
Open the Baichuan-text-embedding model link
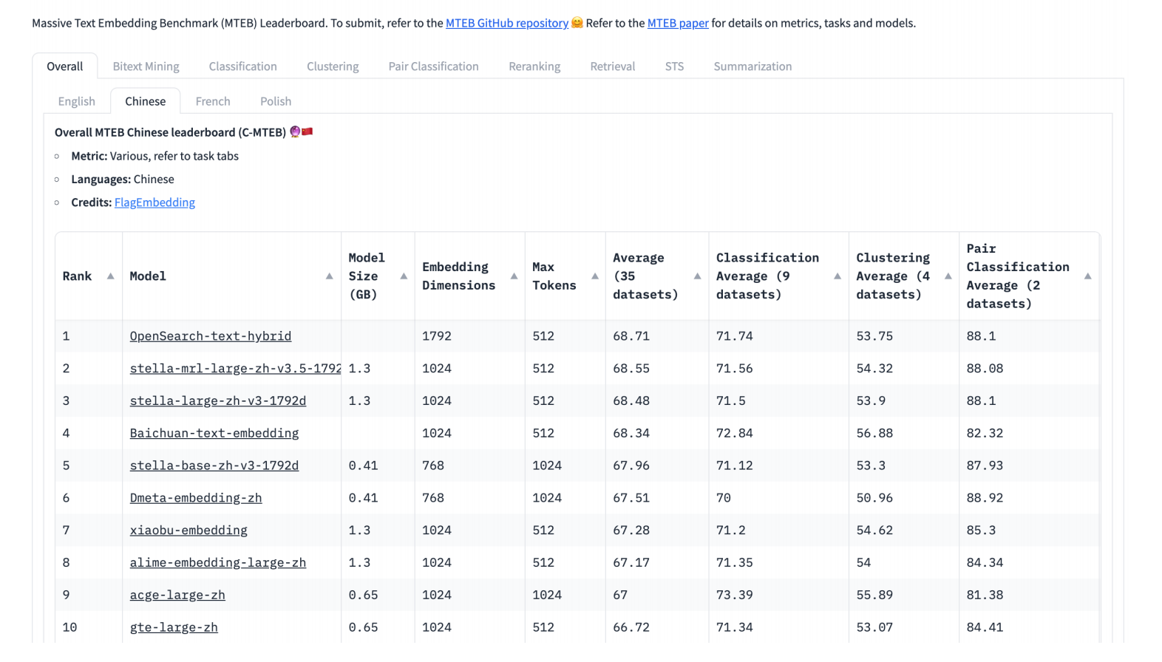point(214,433)
